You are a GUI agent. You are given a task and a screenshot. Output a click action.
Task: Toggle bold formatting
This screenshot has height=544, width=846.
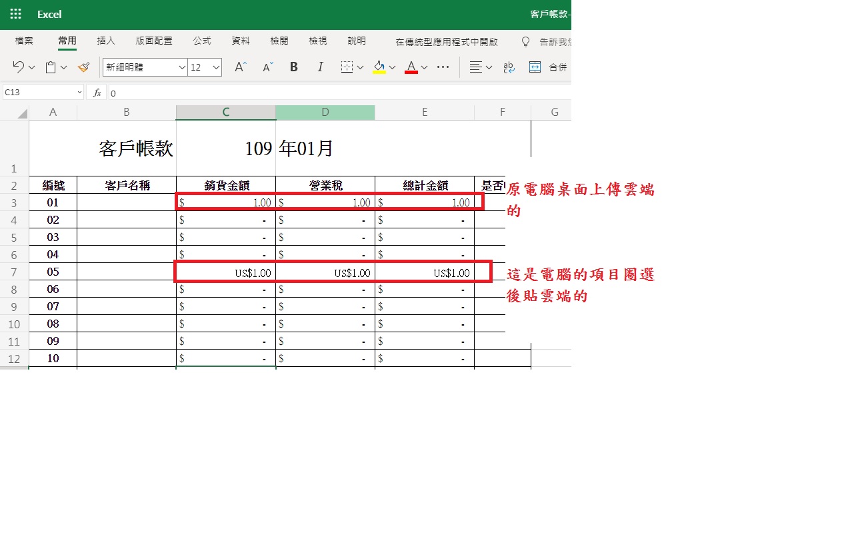click(x=293, y=67)
